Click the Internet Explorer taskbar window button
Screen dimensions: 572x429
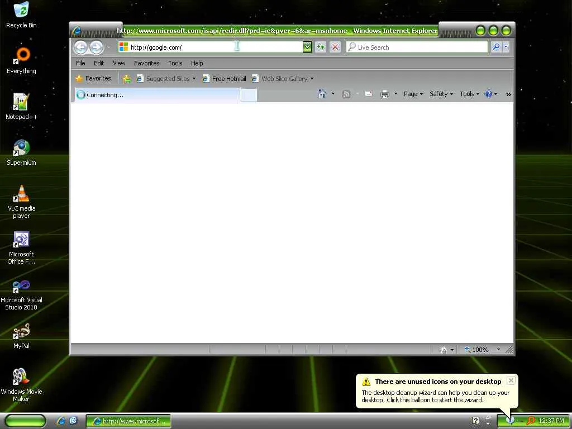[128, 421]
